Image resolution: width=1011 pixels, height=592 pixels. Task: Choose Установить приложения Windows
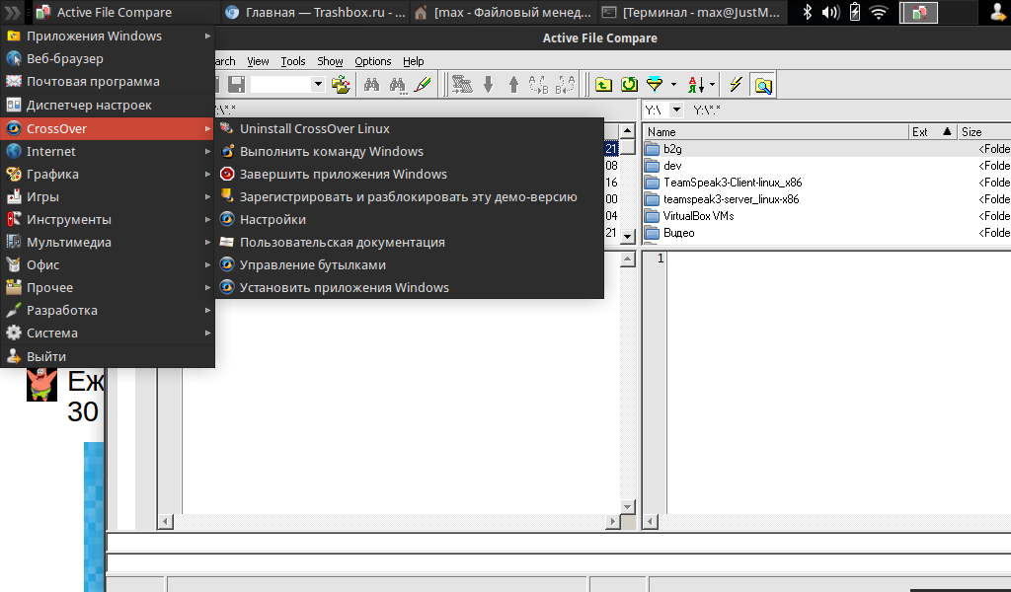click(x=410, y=287)
